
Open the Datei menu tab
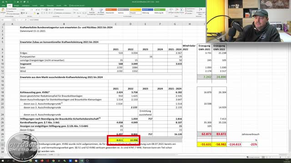click(3, 6)
